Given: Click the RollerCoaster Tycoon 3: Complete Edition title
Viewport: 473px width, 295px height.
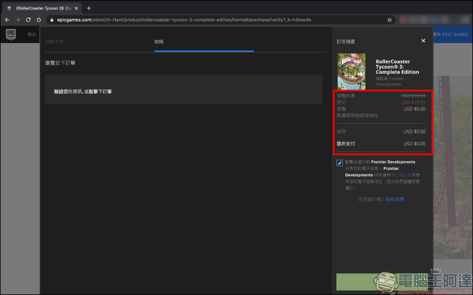Looking at the screenshot, I should point(397,67).
